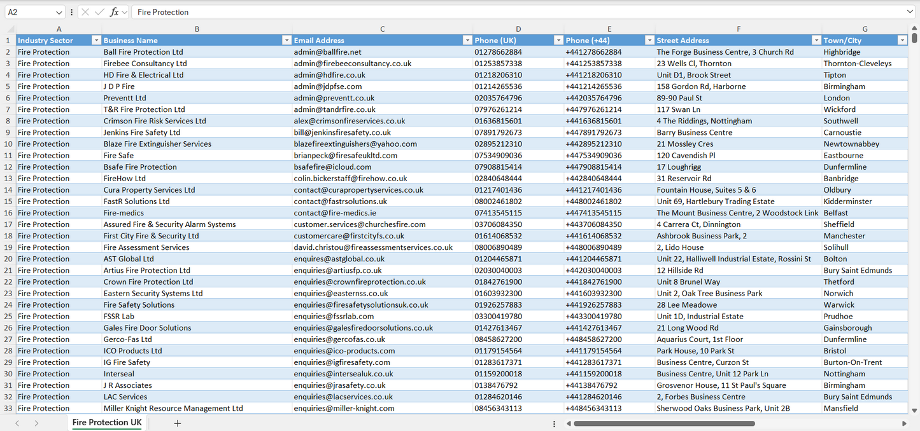The image size is (920, 431).
Task: Select the FSSR Lab cell
Action: pos(197,316)
